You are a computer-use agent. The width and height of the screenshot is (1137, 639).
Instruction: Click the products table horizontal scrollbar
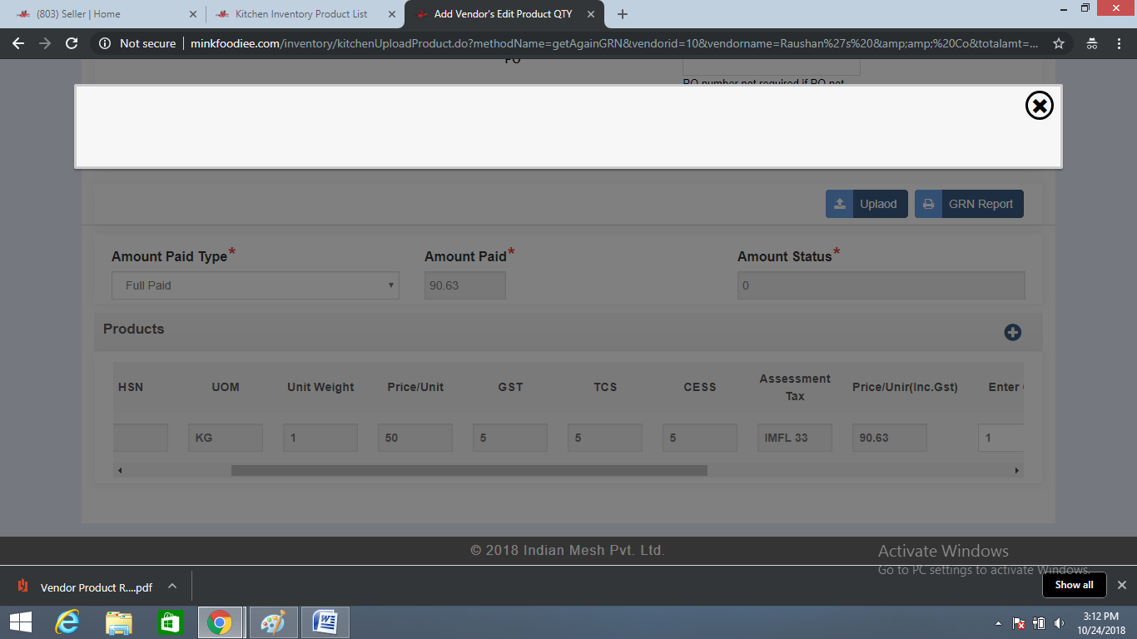tap(469, 471)
